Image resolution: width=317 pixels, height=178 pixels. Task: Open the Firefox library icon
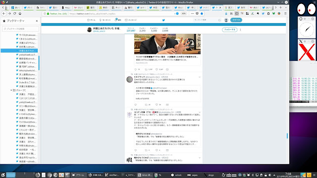point(231,13)
